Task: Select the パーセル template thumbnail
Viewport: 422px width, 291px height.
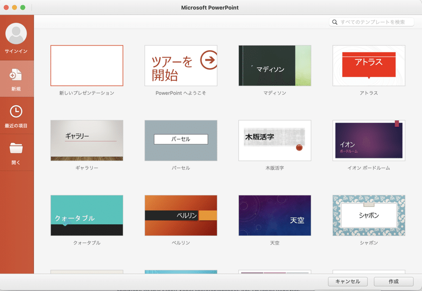Action: 181,140
